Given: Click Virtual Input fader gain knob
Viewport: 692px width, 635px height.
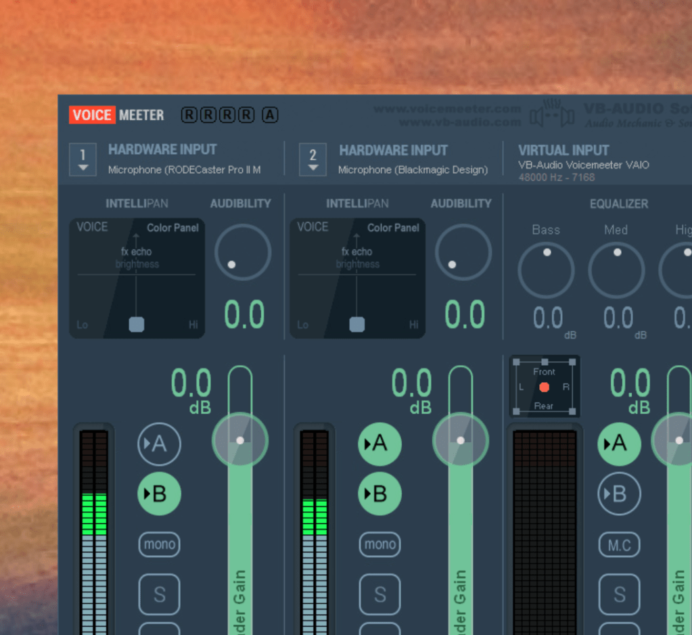Looking at the screenshot, I should tap(672, 440).
